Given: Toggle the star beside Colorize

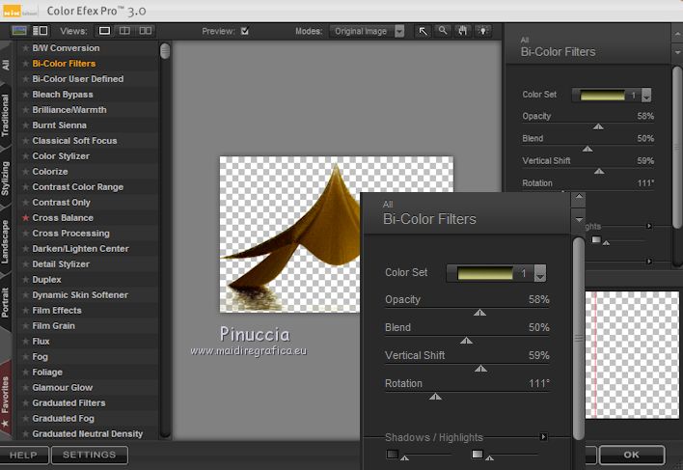Looking at the screenshot, I should coord(26,172).
